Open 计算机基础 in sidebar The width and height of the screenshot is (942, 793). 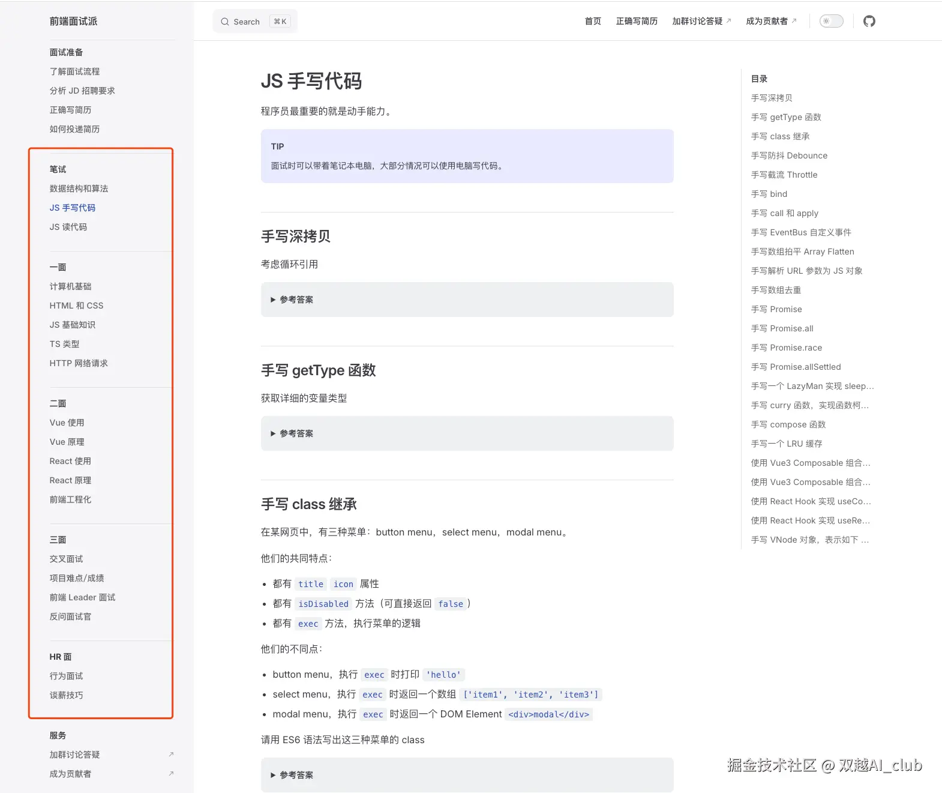tap(70, 286)
